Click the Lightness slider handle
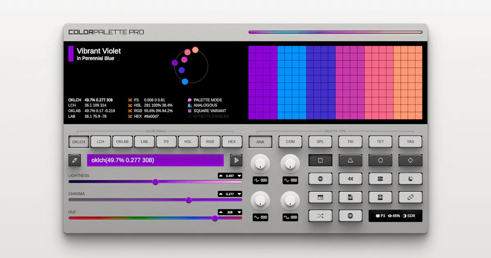The image size is (491, 258). [x=155, y=181]
